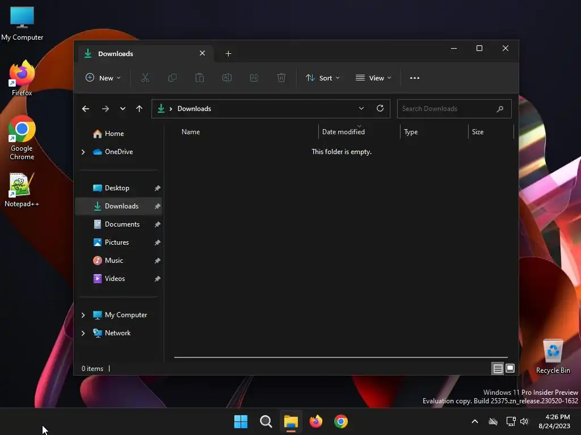581x435 pixels.
Task: Click the pin icon next to Music
Action: (x=157, y=261)
